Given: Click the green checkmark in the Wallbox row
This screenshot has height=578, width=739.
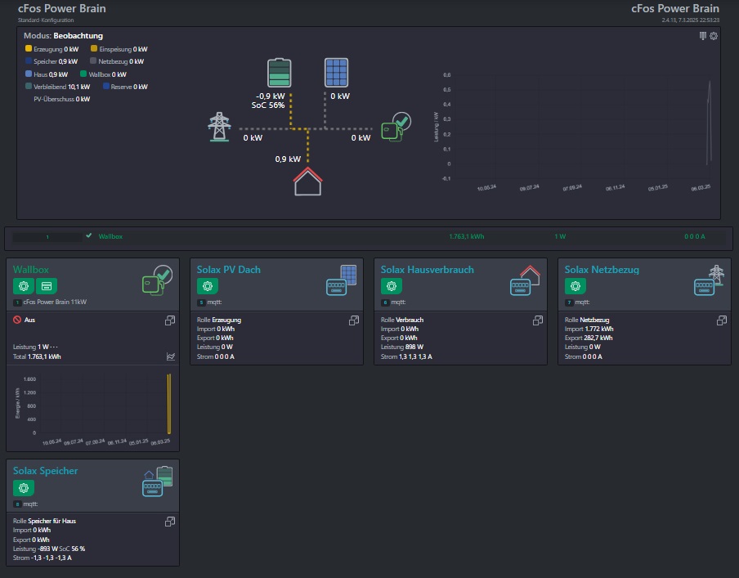Looking at the screenshot, I should [x=89, y=235].
